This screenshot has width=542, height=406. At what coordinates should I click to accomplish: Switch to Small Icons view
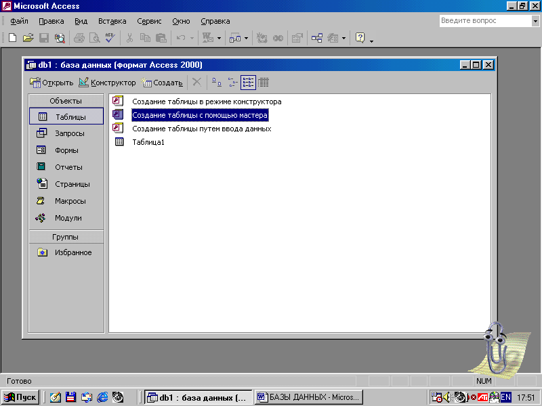[232, 82]
